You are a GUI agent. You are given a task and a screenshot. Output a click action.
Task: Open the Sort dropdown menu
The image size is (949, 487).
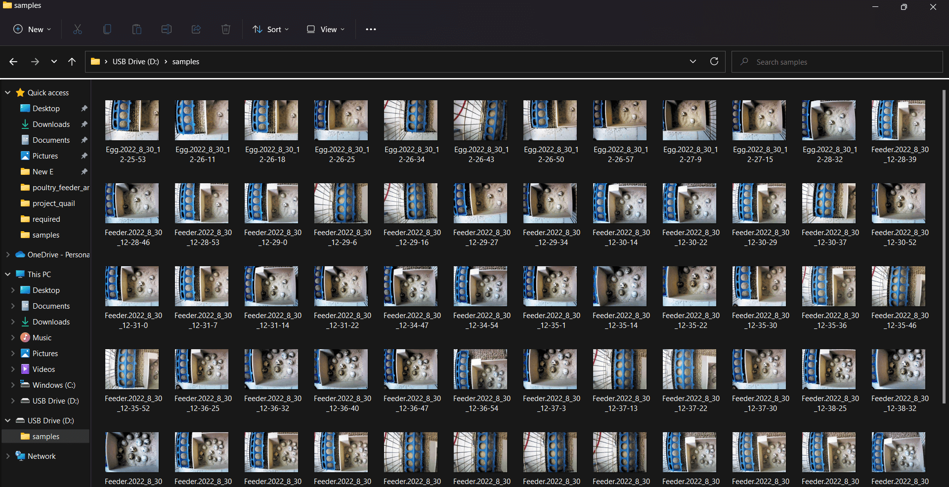pos(270,30)
